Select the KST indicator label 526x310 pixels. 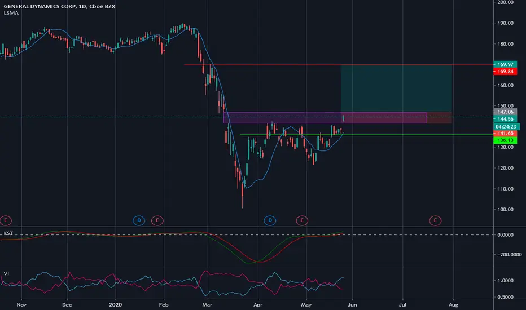pos(8,233)
